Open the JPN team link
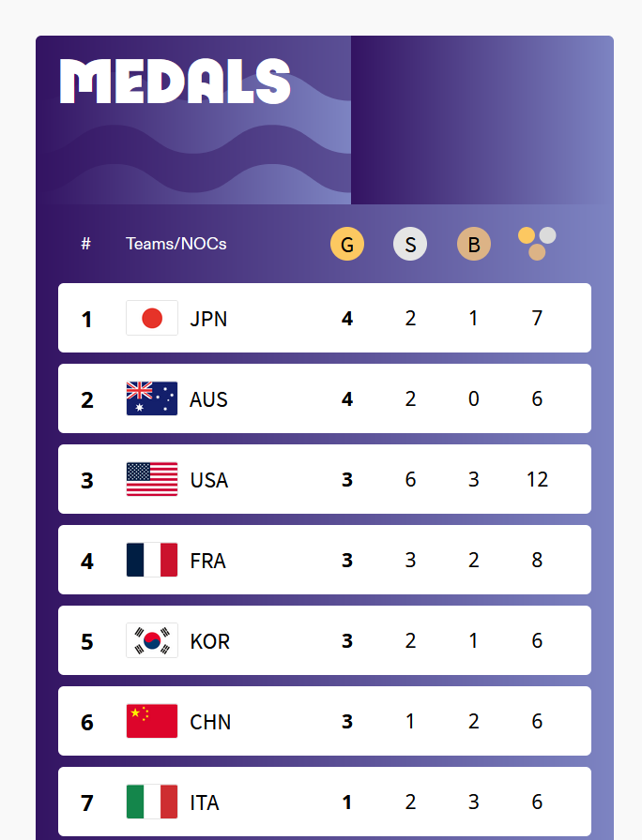Viewport: 642px width, 840px height. [208, 319]
